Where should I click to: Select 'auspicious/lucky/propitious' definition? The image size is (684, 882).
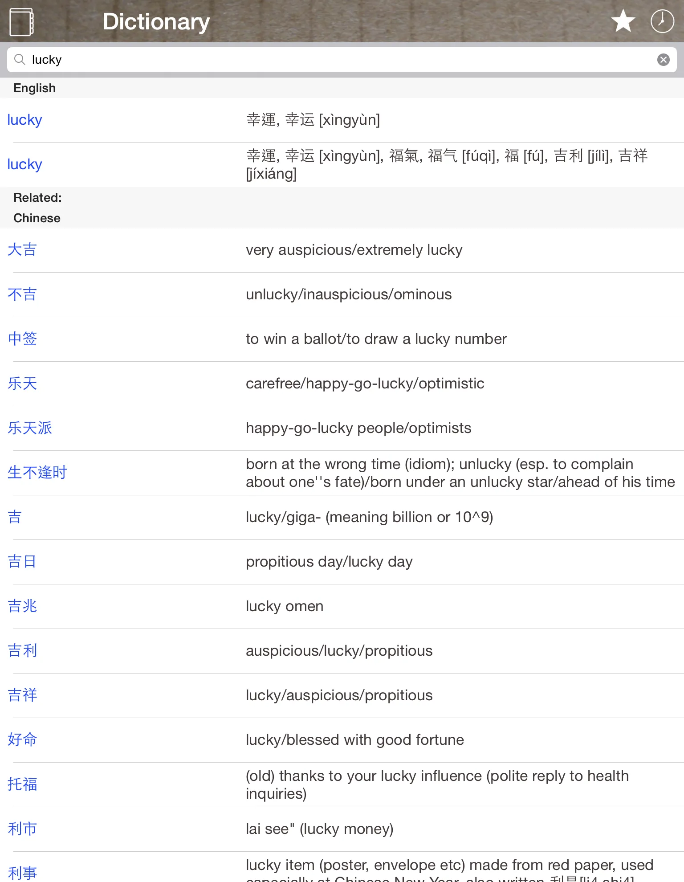(339, 651)
